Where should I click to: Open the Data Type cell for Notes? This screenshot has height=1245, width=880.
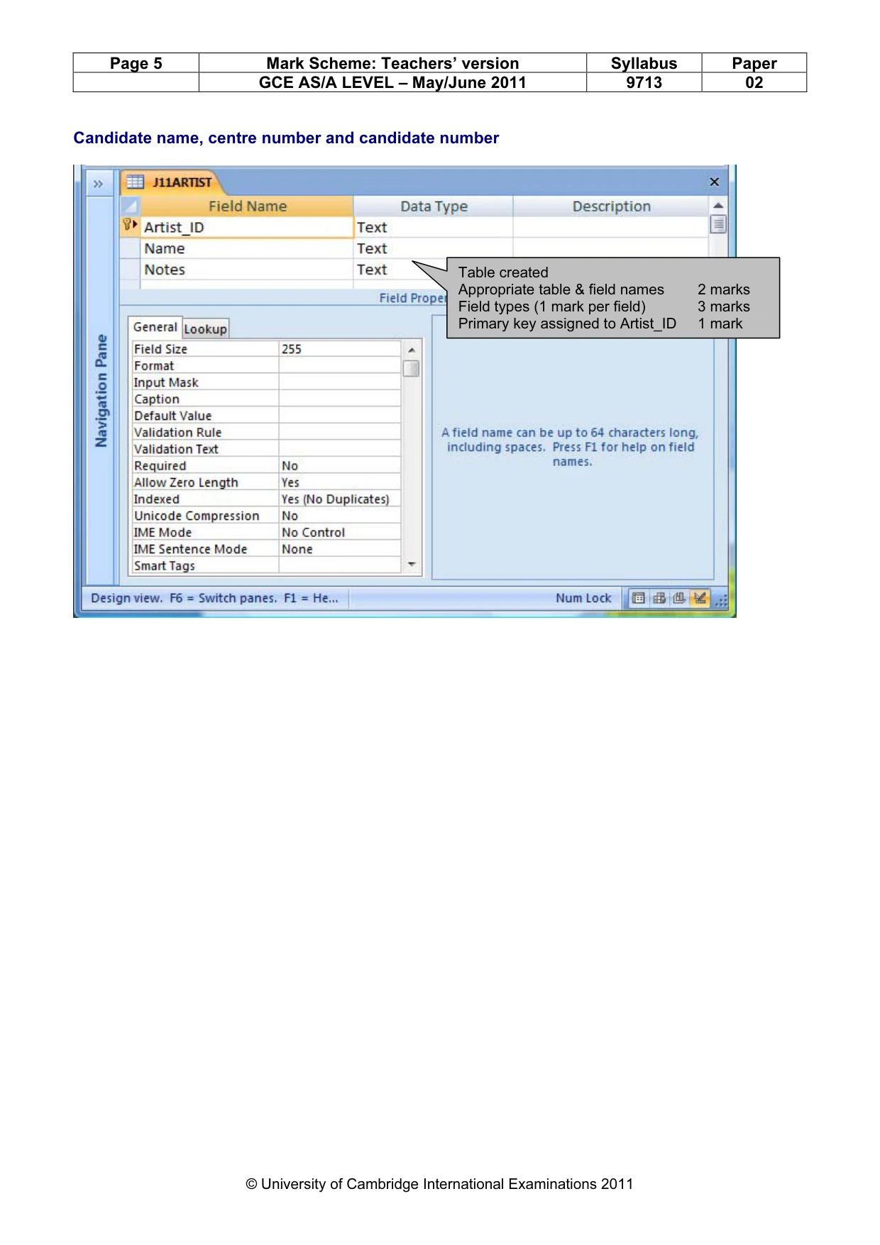point(400,270)
